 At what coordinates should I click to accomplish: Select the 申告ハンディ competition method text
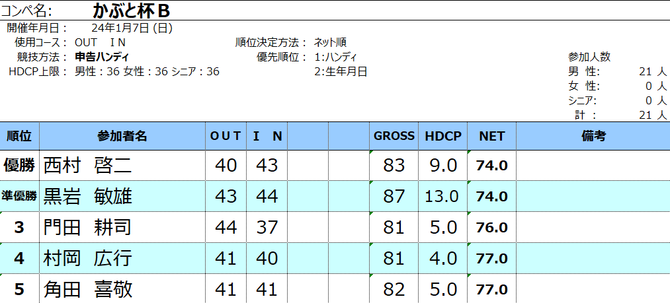(102, 57)
